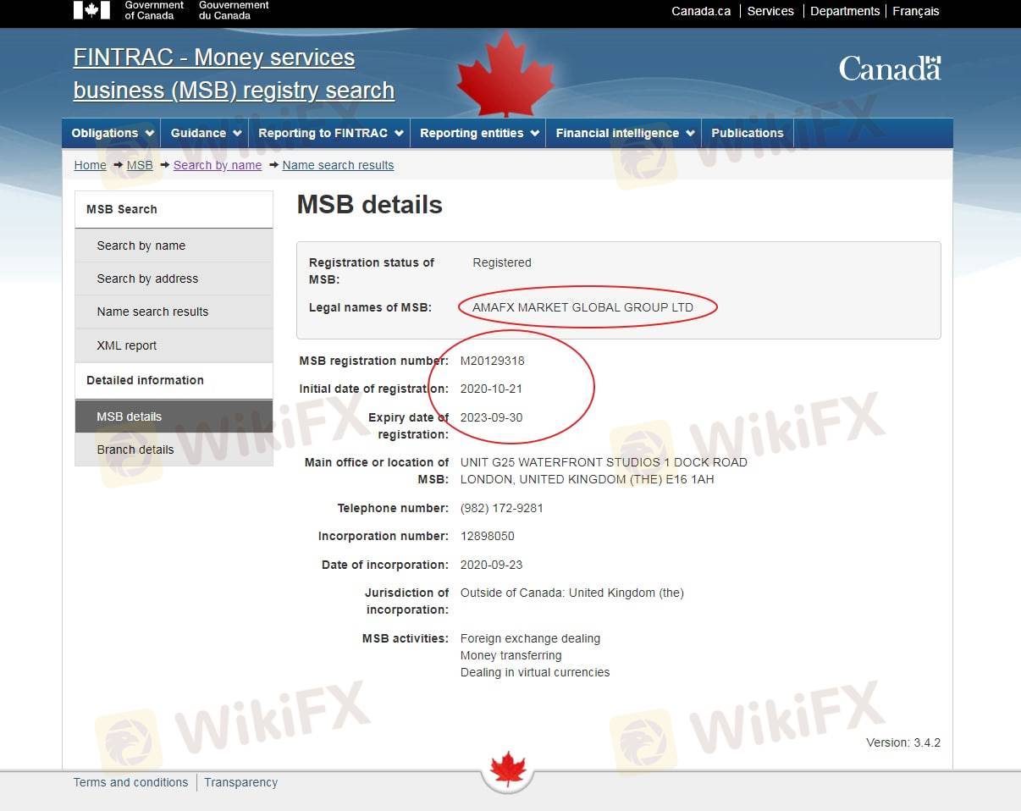Click the Canadian flag icon in header

tap(91, 10)
